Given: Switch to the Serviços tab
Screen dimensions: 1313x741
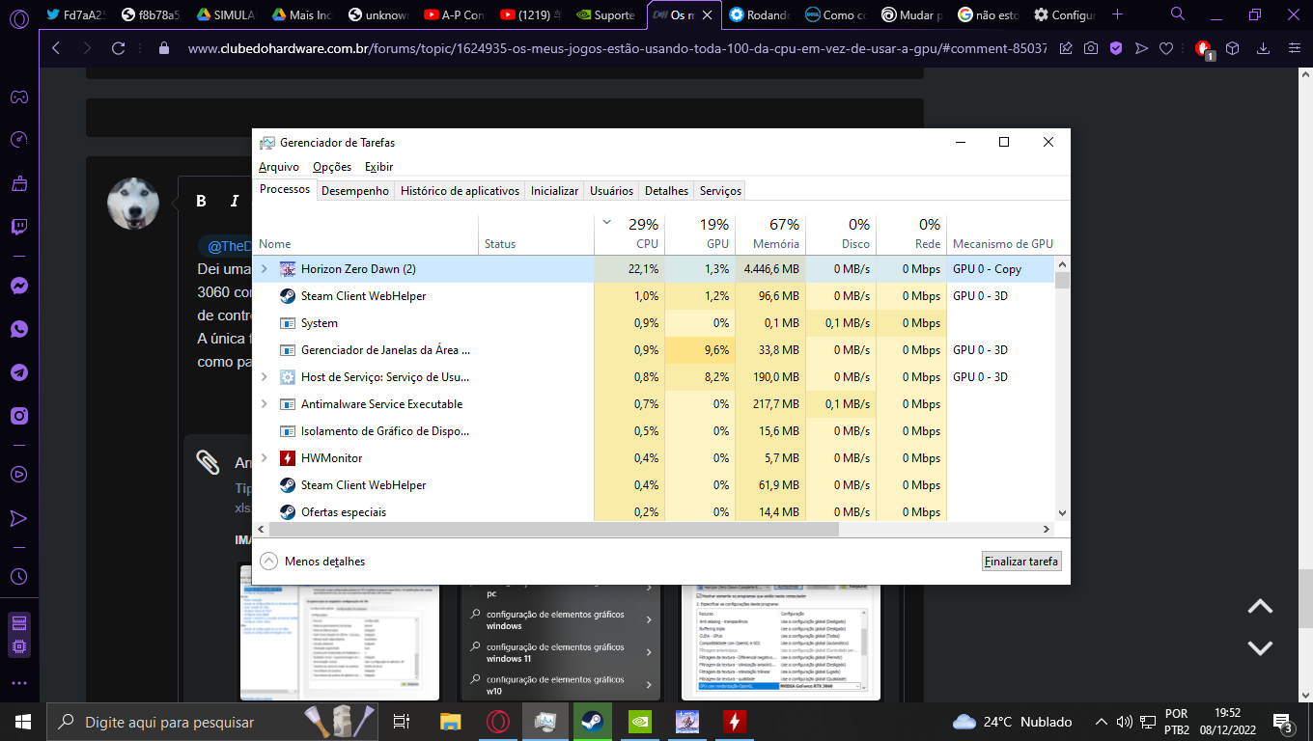Looking at the screenshot, I should tap(721, 191).
